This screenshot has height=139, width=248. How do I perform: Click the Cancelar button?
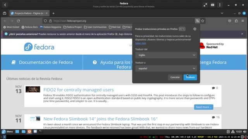[175, 77]
